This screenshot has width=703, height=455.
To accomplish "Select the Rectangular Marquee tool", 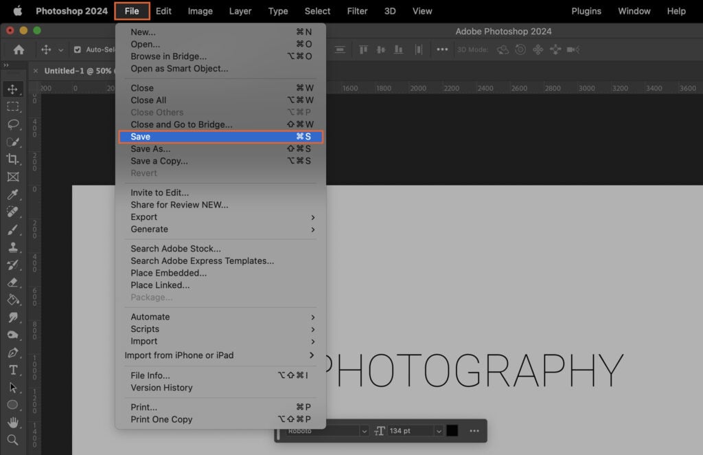I will (14, 107).
